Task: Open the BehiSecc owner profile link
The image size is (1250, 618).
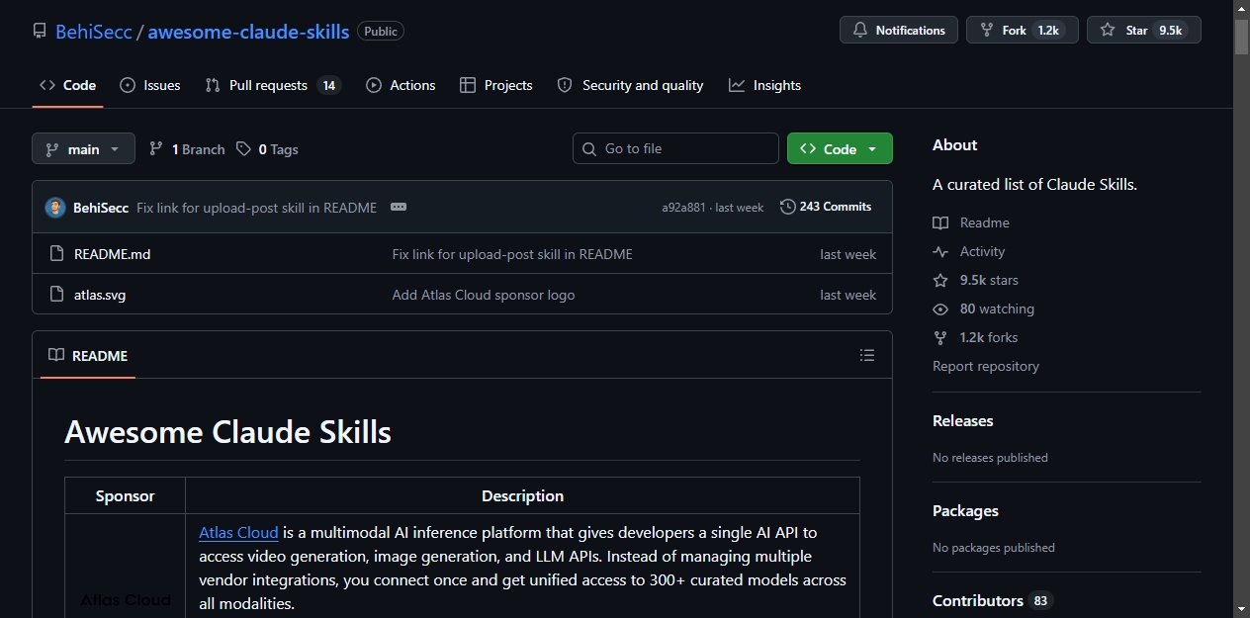Action: pos(93,31)
